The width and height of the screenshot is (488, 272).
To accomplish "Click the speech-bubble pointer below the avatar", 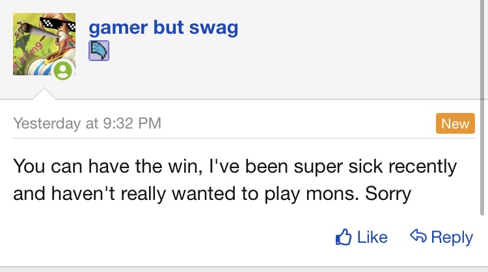I will tap(44, 95).
